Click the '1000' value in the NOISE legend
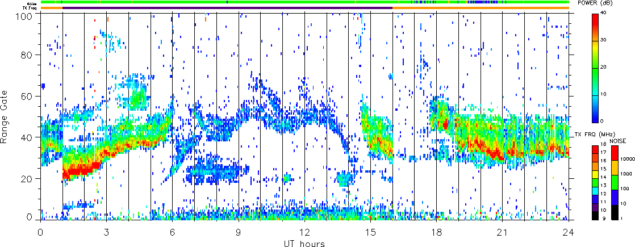The height and width of the screenshot is (247, 635). [626, 174]
